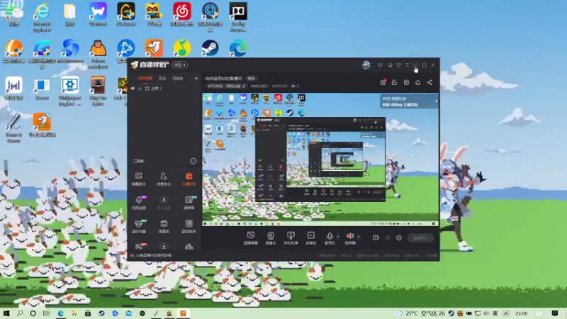
Task: Open the Prison Architect desktop shortcut
Action: pos(98,55)
